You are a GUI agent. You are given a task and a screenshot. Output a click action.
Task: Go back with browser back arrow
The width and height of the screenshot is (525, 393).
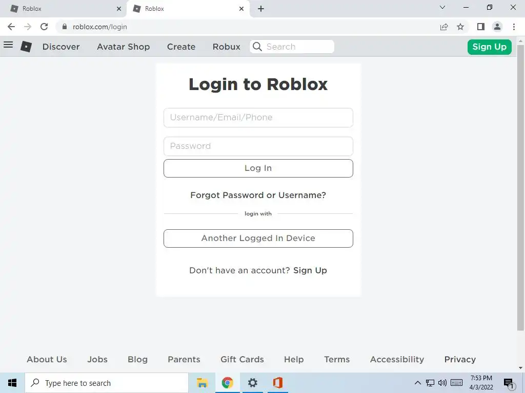(x=11, y=27)
